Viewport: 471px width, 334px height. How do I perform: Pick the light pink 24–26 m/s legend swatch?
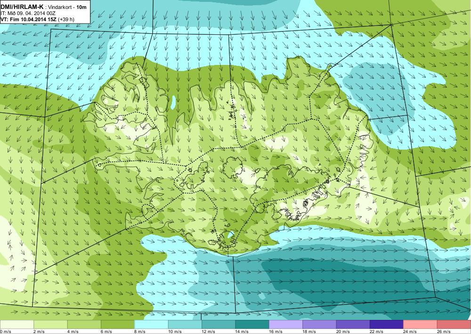pos(421,324)
